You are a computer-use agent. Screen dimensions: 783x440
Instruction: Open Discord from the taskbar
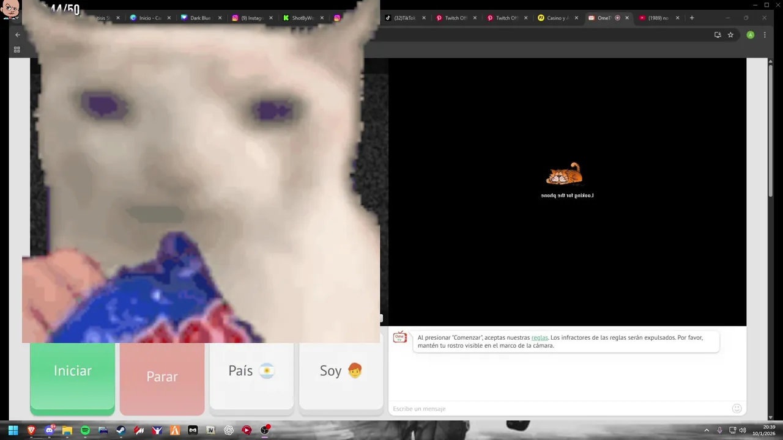(x=49, y=430)
